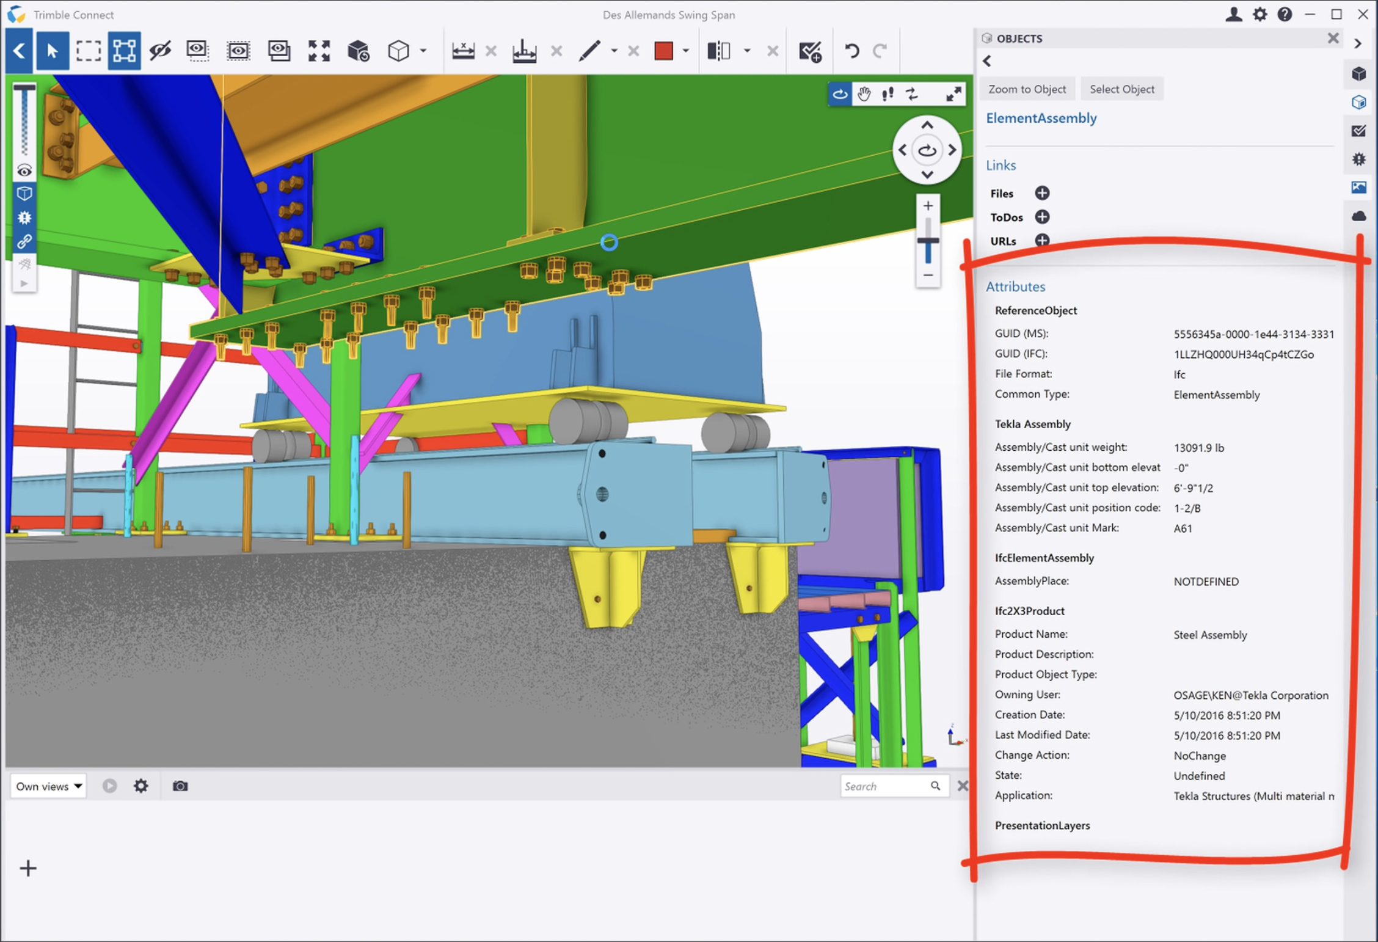Image resolution: width=1378 pixels, height=942 pixels.
Task: Open the gear panel tab in the right sidebar
Action: point(1358,159)
